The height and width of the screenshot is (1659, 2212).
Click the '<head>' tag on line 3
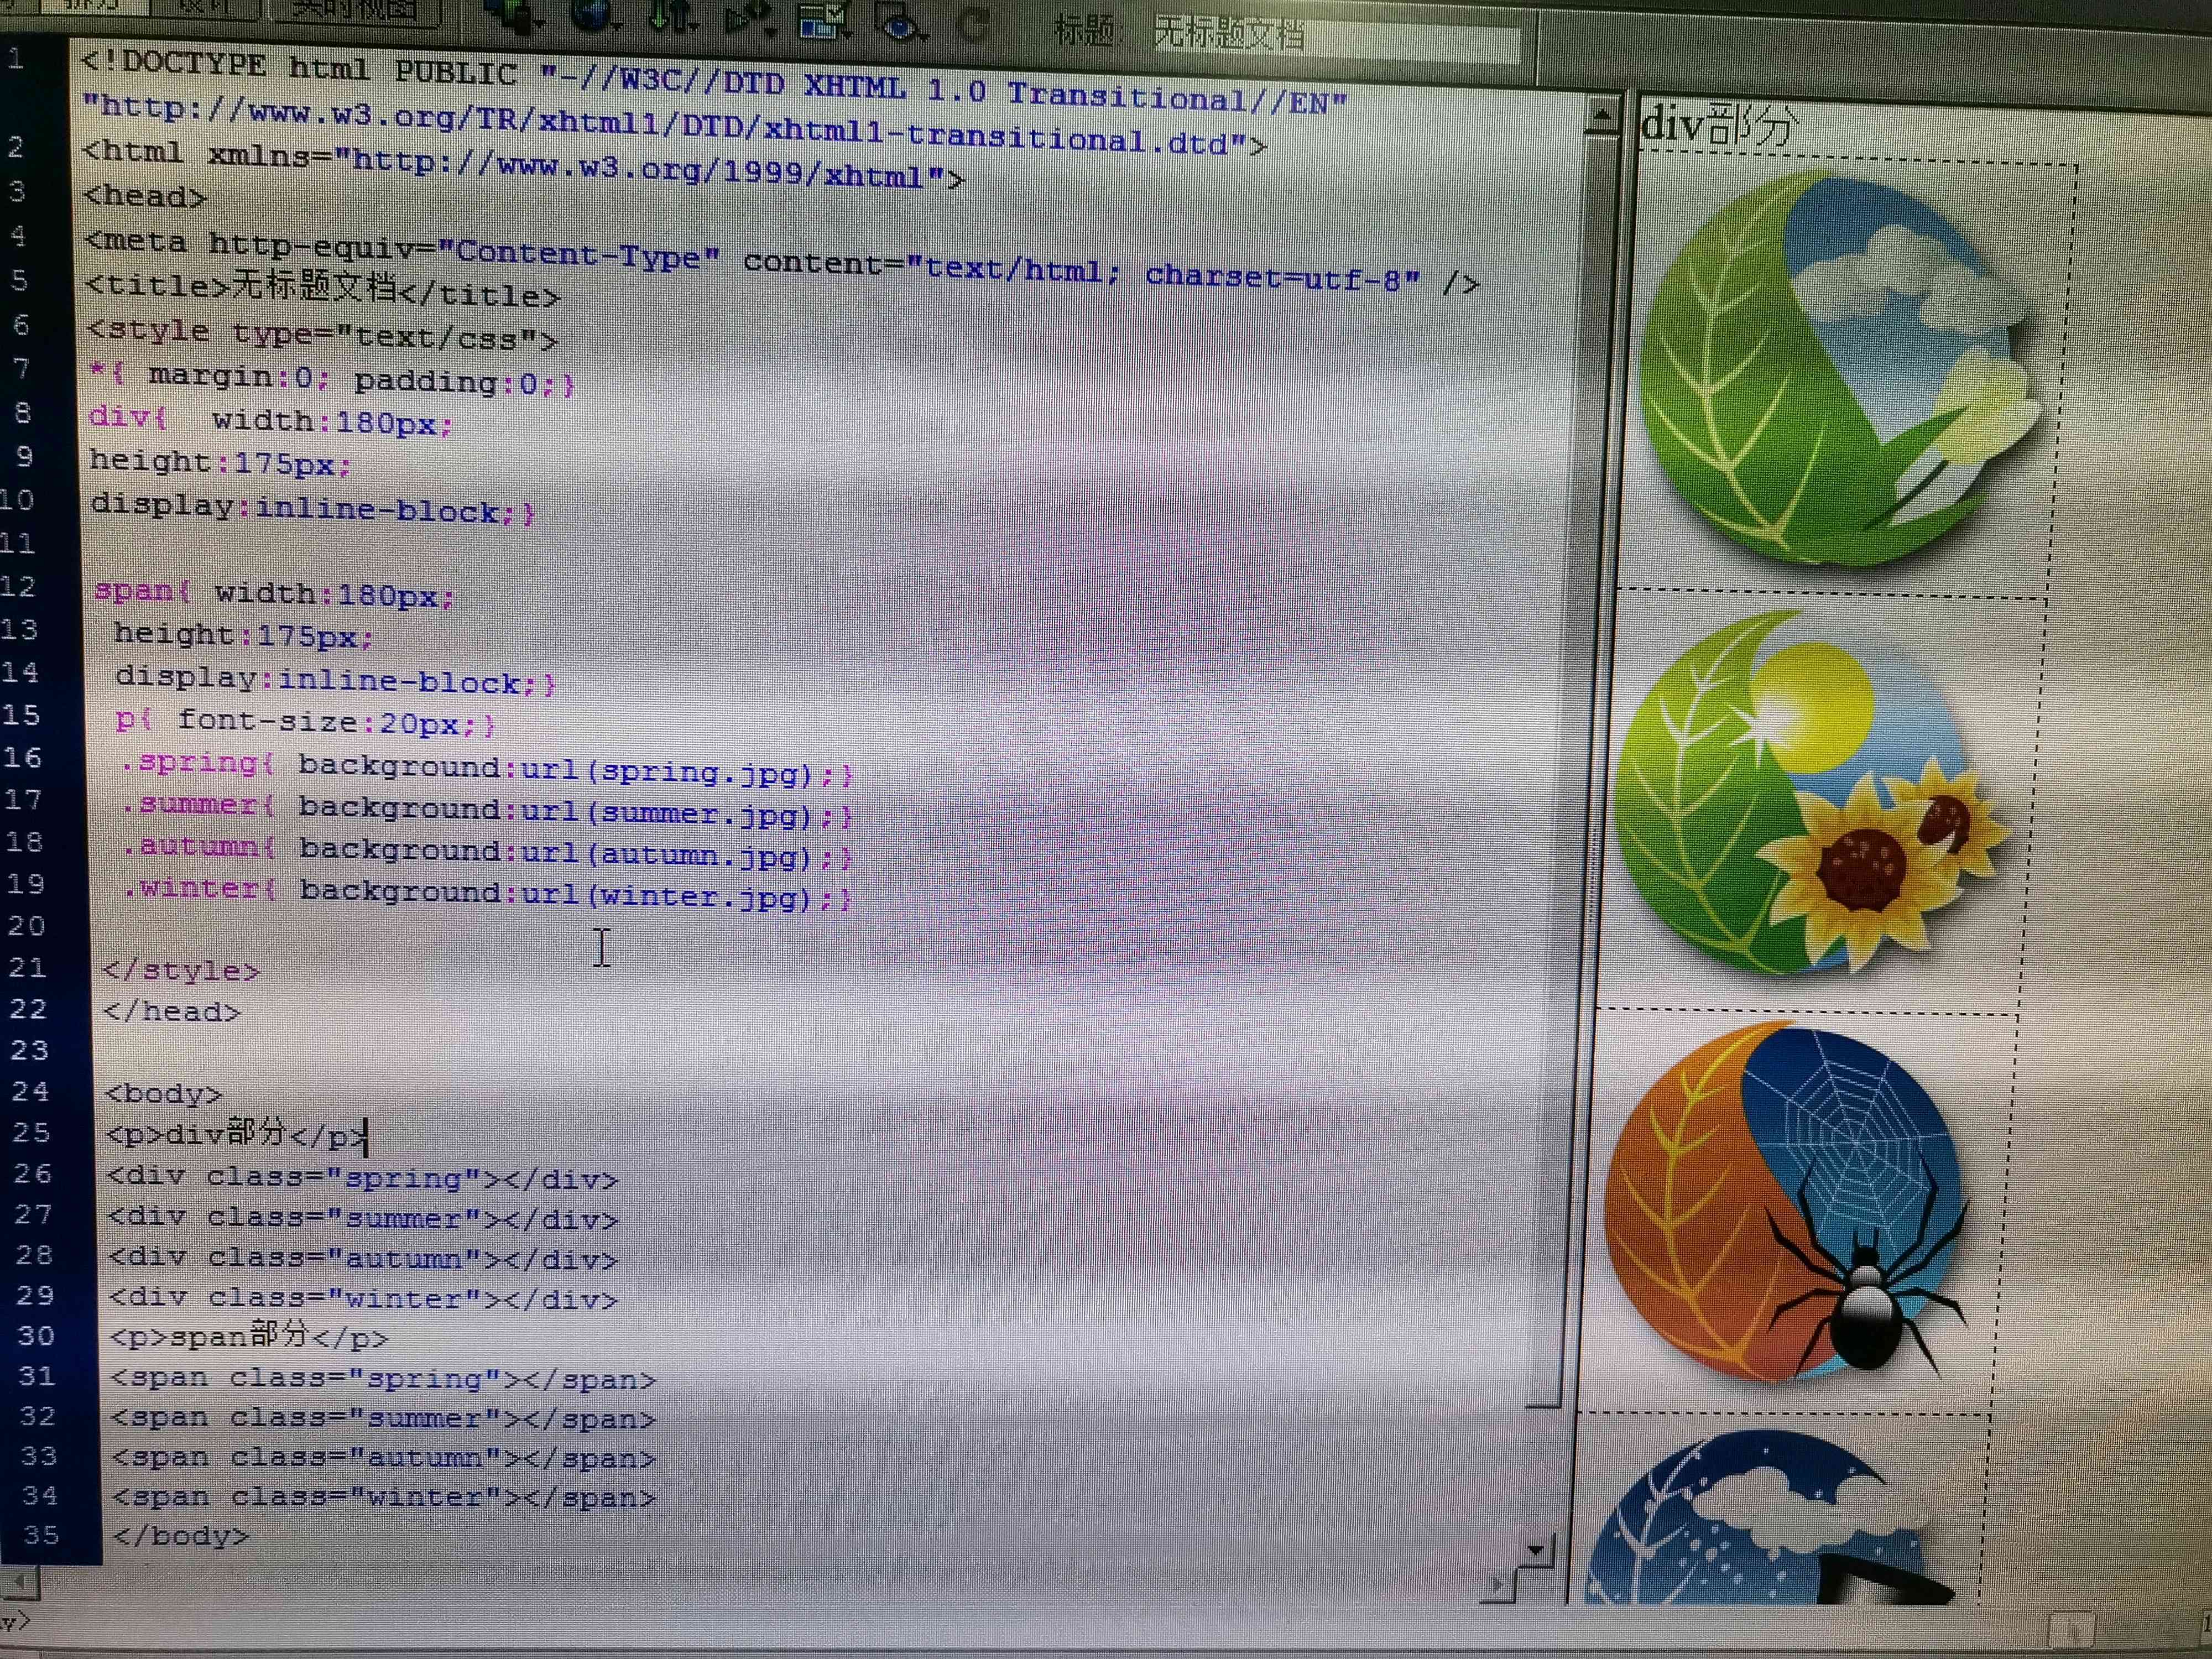145,195
